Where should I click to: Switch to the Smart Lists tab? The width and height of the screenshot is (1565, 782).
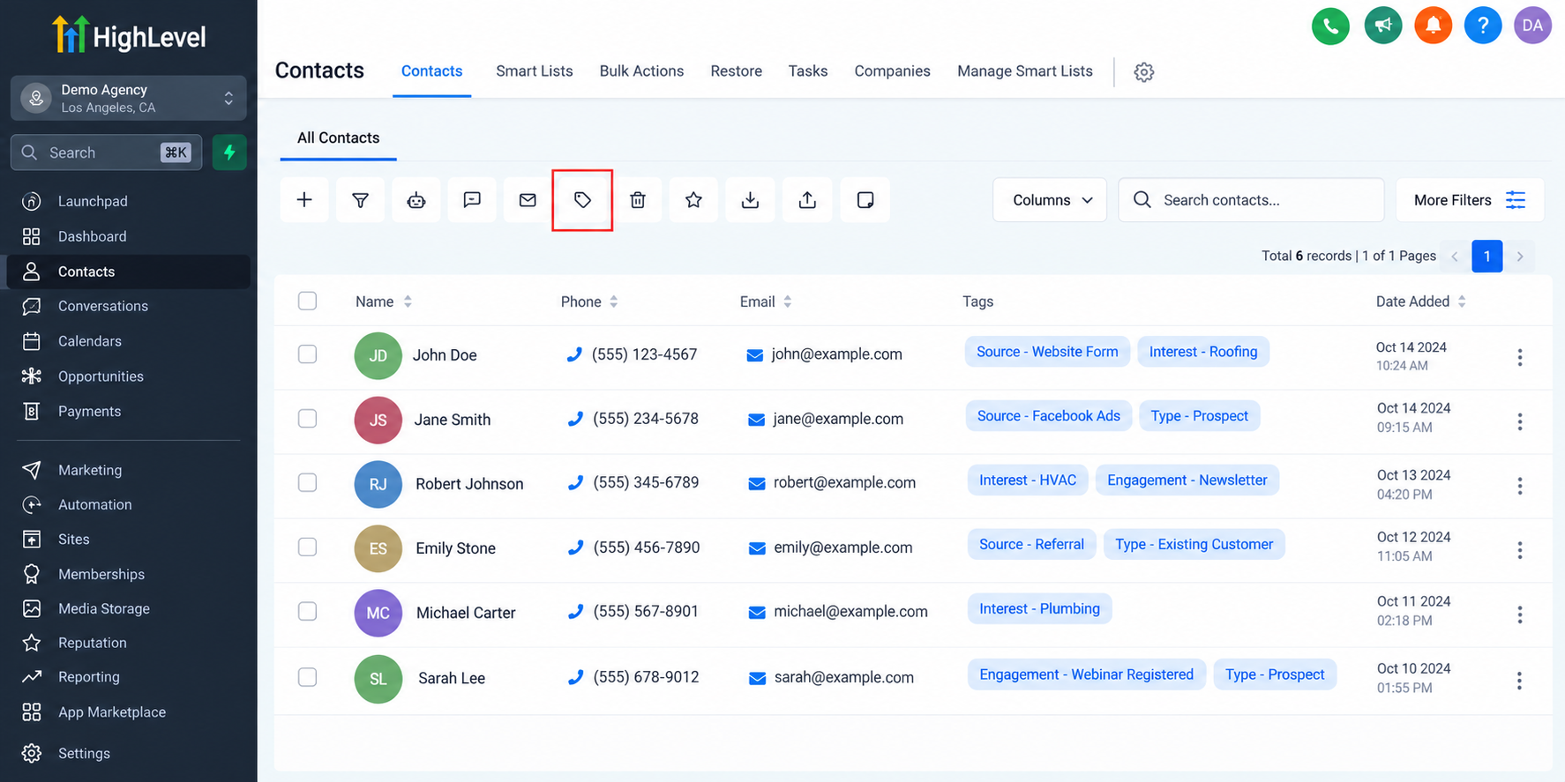coord(534,71)
